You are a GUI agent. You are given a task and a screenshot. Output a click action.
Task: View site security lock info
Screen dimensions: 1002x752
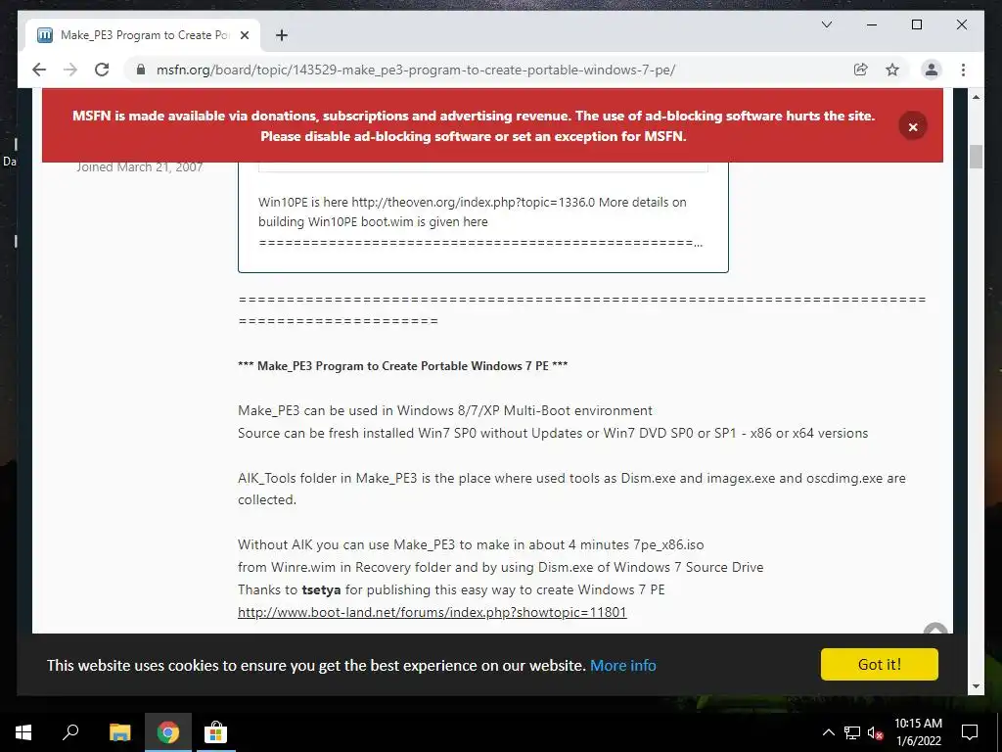(141, 70)
